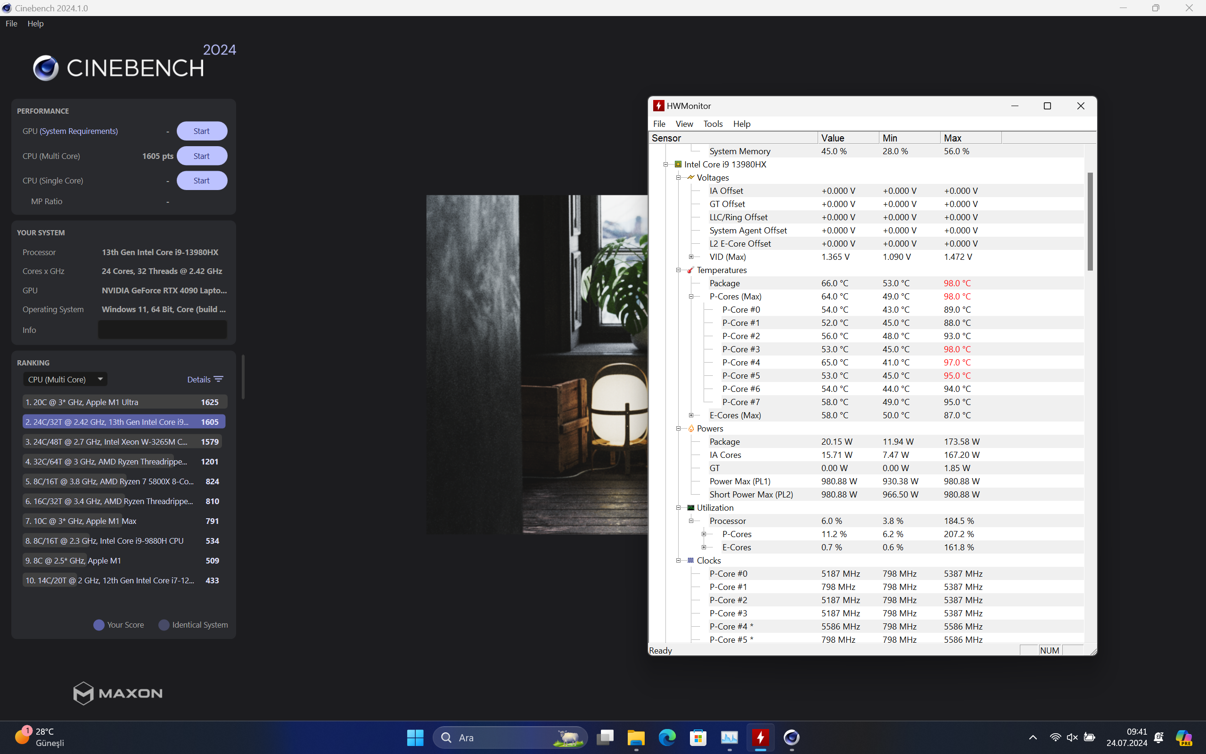Click the Voltages lightning icon
Viewport: 1206px width, 754px height.
[691, 177]
